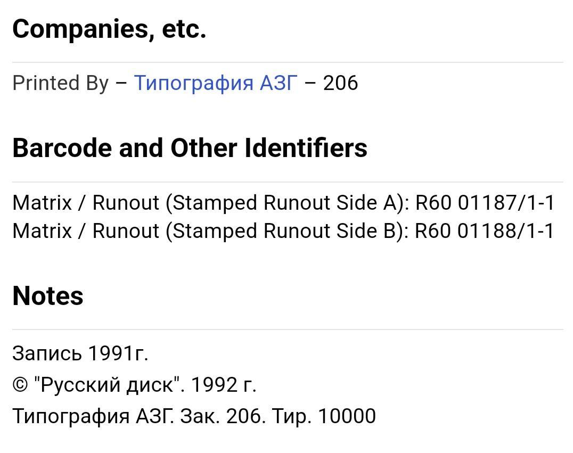This screenshot has width=573, height=453.
Task: Click the R60 01187/1-1 matrix code
Action: coord(485,203)
